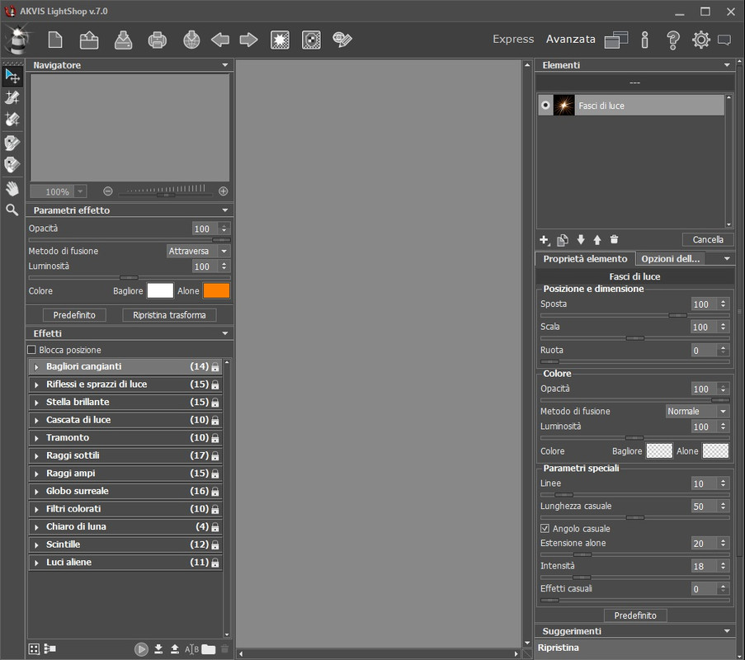
Task: Click the Cancella button
Action: point(708,239)
